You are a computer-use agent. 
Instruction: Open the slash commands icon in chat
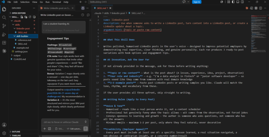tap(50, 129)
